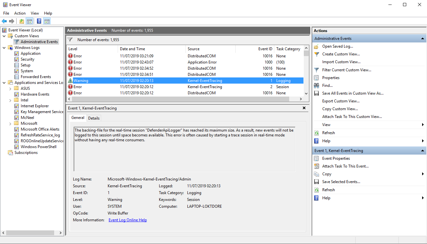
Task: Open the Action menu
Action: [20, 13]
